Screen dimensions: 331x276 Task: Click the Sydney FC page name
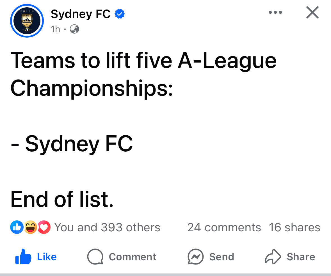(x=80, y=14)
